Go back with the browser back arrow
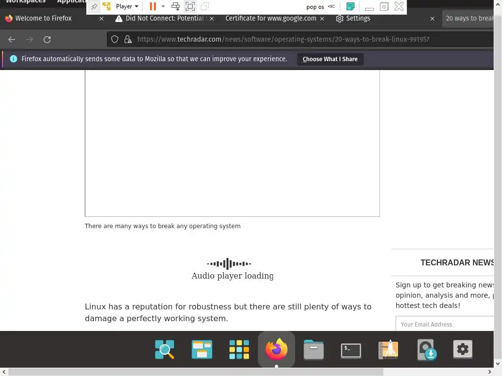The height and width of the screenshot is (376, 502). coord(12,39)
